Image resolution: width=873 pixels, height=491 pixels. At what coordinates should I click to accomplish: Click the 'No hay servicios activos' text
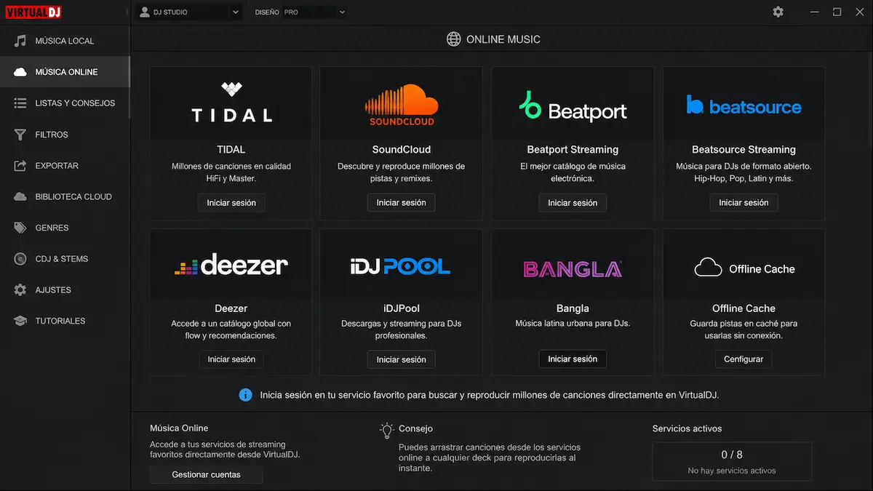coord(732,471)
